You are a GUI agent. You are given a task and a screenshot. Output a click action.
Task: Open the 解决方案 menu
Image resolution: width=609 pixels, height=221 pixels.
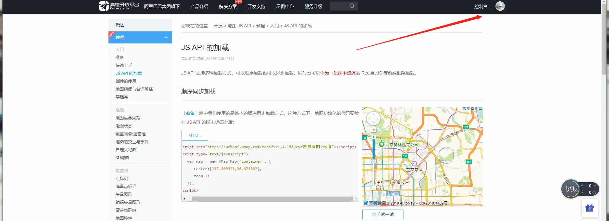click(228, 6)
